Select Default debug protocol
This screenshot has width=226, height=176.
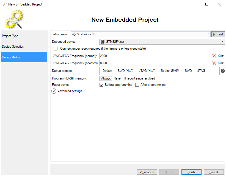[x=108, y=71]
